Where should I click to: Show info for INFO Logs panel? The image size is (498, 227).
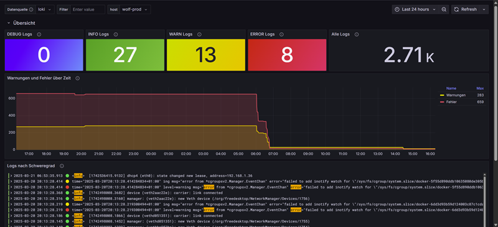[x=116, y=34]
